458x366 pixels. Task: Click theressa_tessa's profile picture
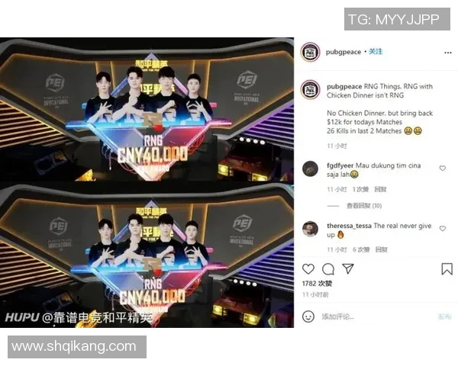pyautogui.click(x=310, y=229)
